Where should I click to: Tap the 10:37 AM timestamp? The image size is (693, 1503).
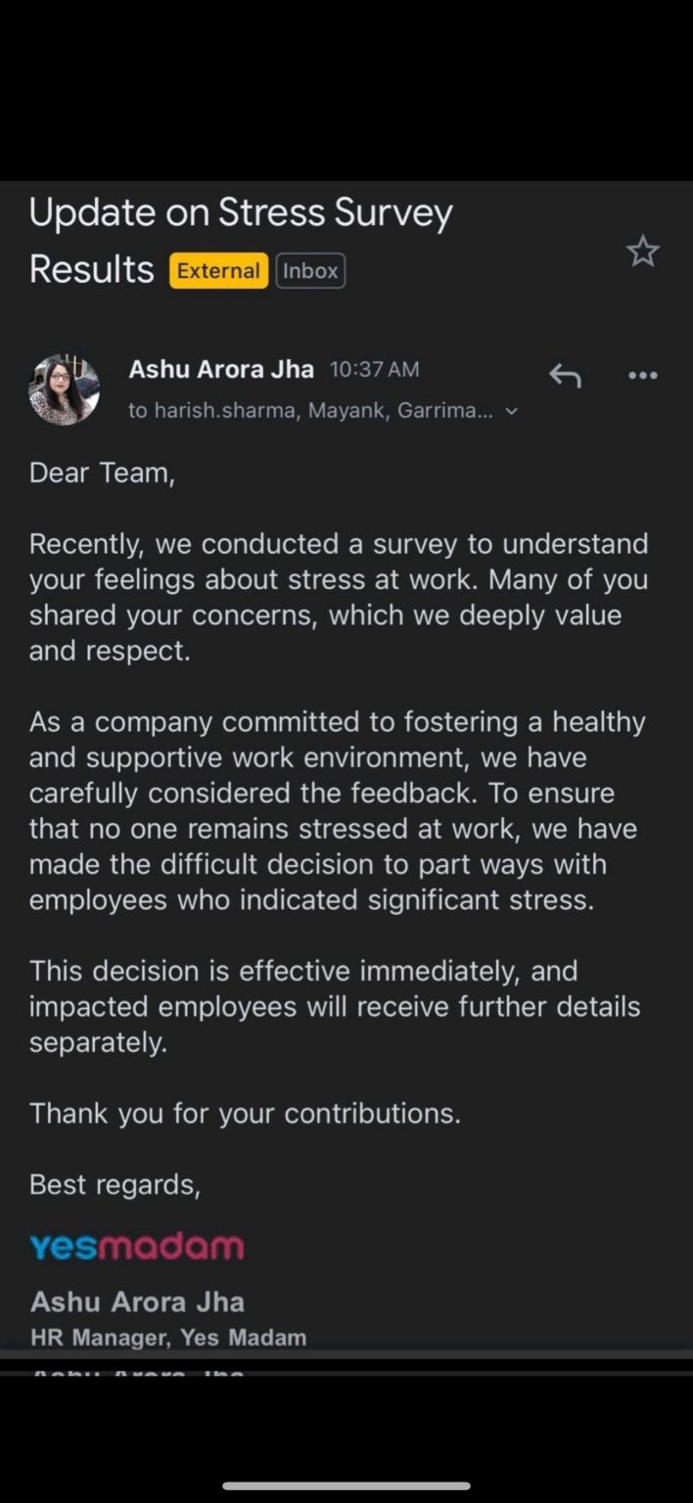point(374,369)
